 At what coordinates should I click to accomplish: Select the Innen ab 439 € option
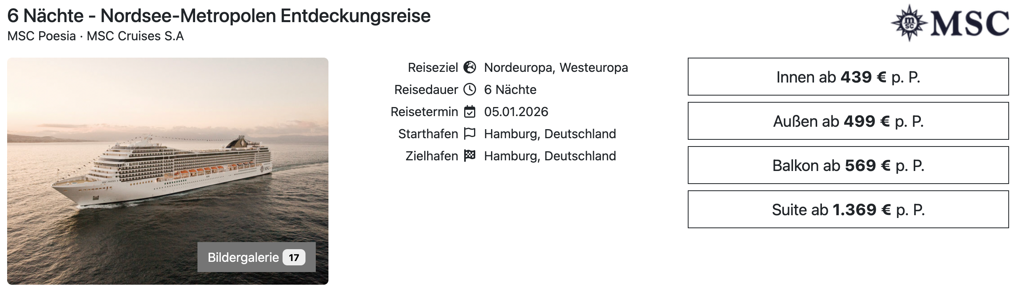848,77
